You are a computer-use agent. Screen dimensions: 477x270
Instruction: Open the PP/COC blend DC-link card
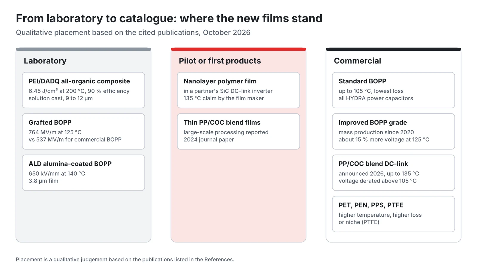394,173
